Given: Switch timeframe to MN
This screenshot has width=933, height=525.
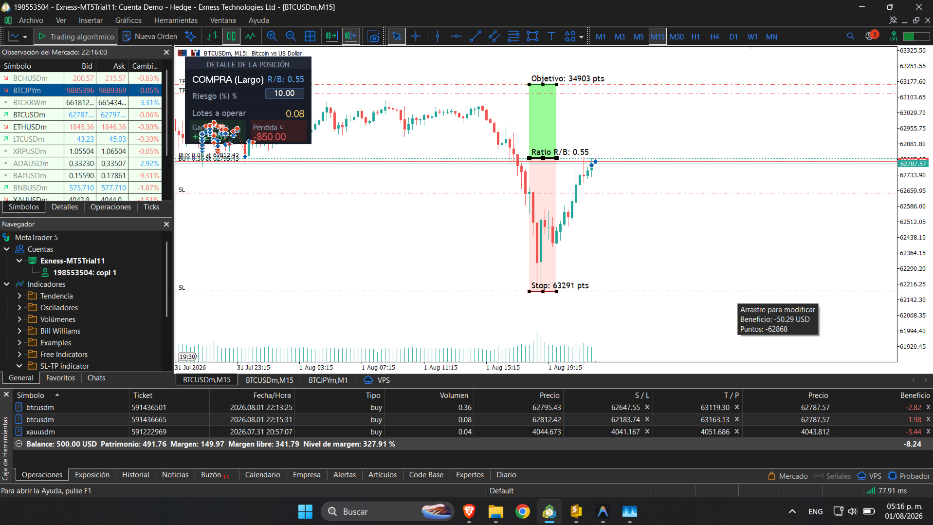Looking at the screenshot, I should coord(771,37).
